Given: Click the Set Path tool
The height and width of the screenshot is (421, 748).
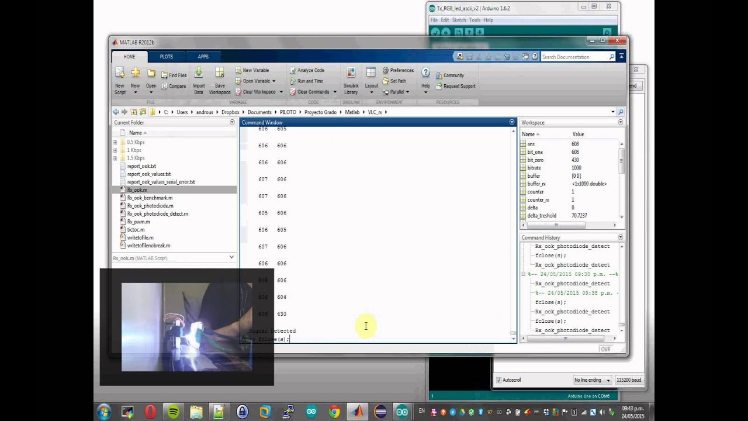Looking at the screenshot, I should pos(394,81).
